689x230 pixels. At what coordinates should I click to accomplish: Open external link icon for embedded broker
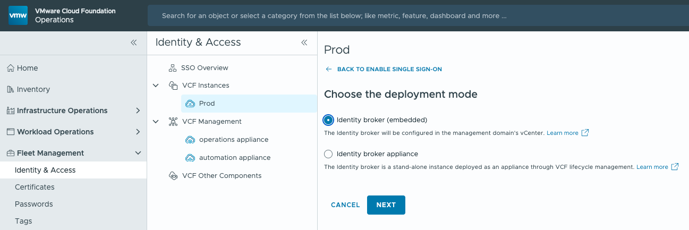pyautogui.click(x=585, y=133)
